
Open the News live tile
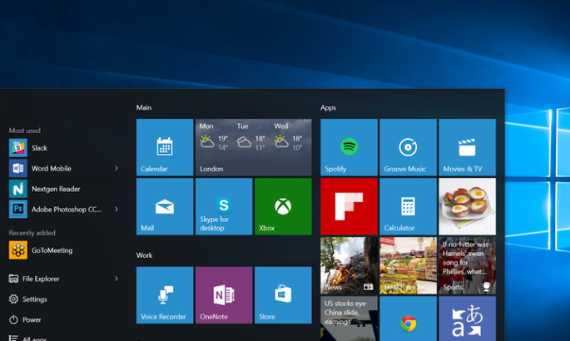(349, 265)
